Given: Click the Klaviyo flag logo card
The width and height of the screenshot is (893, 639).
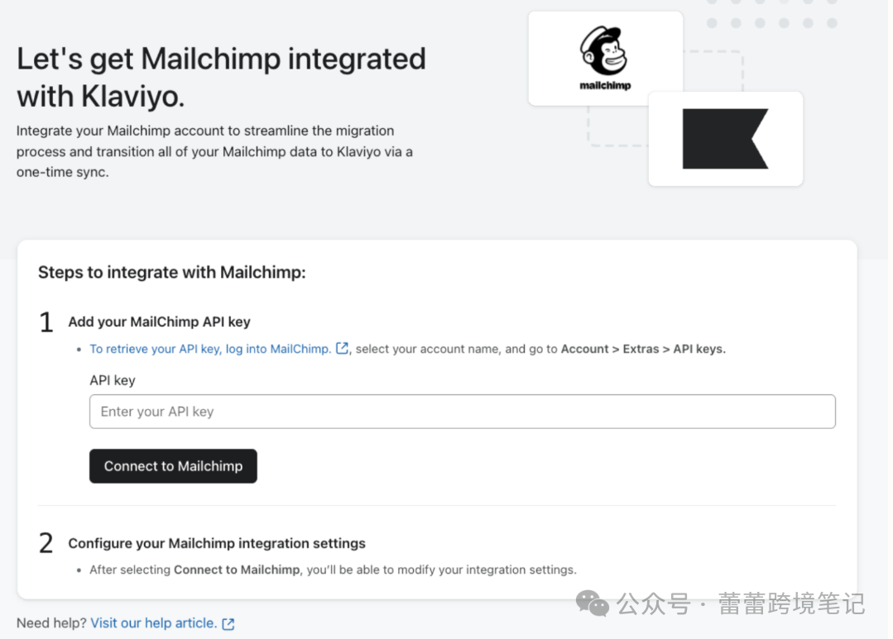Looking at the screenshot, I should click(726, 139).
